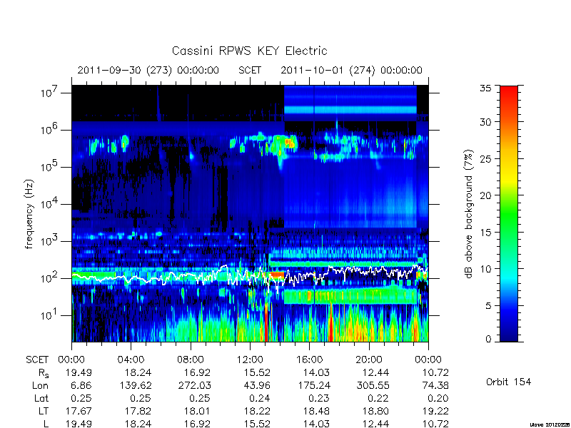The image size is (571, 428).
Task: Click the red top of the colorbar
Action: [x=509, y=96]
